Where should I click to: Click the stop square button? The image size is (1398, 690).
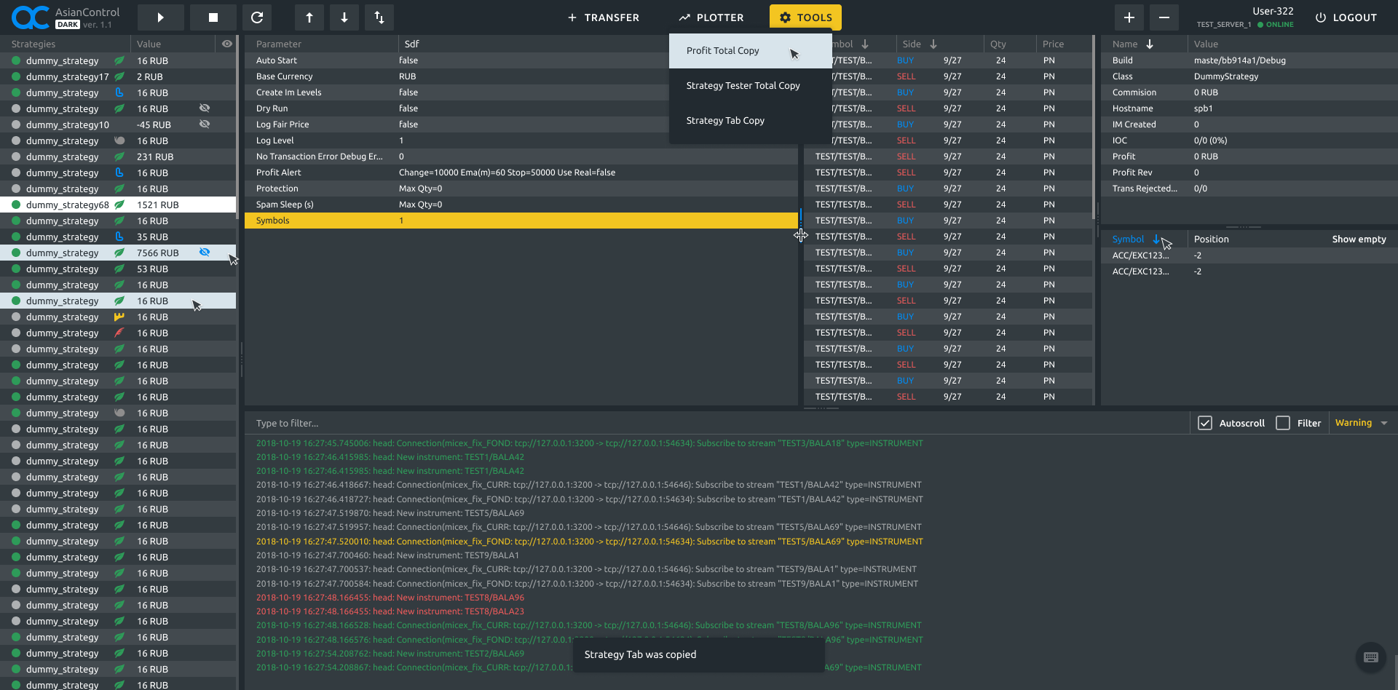click(x=213, y=17)
